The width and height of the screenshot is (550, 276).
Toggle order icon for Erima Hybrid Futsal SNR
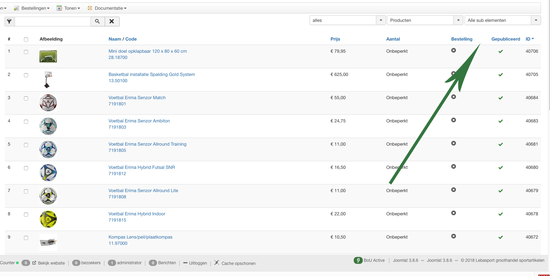point(454,166)
